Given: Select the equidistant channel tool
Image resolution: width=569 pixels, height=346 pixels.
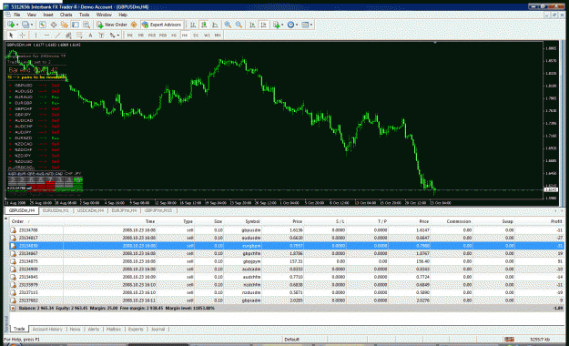Looking at the screenshot, I should (68, 36).
